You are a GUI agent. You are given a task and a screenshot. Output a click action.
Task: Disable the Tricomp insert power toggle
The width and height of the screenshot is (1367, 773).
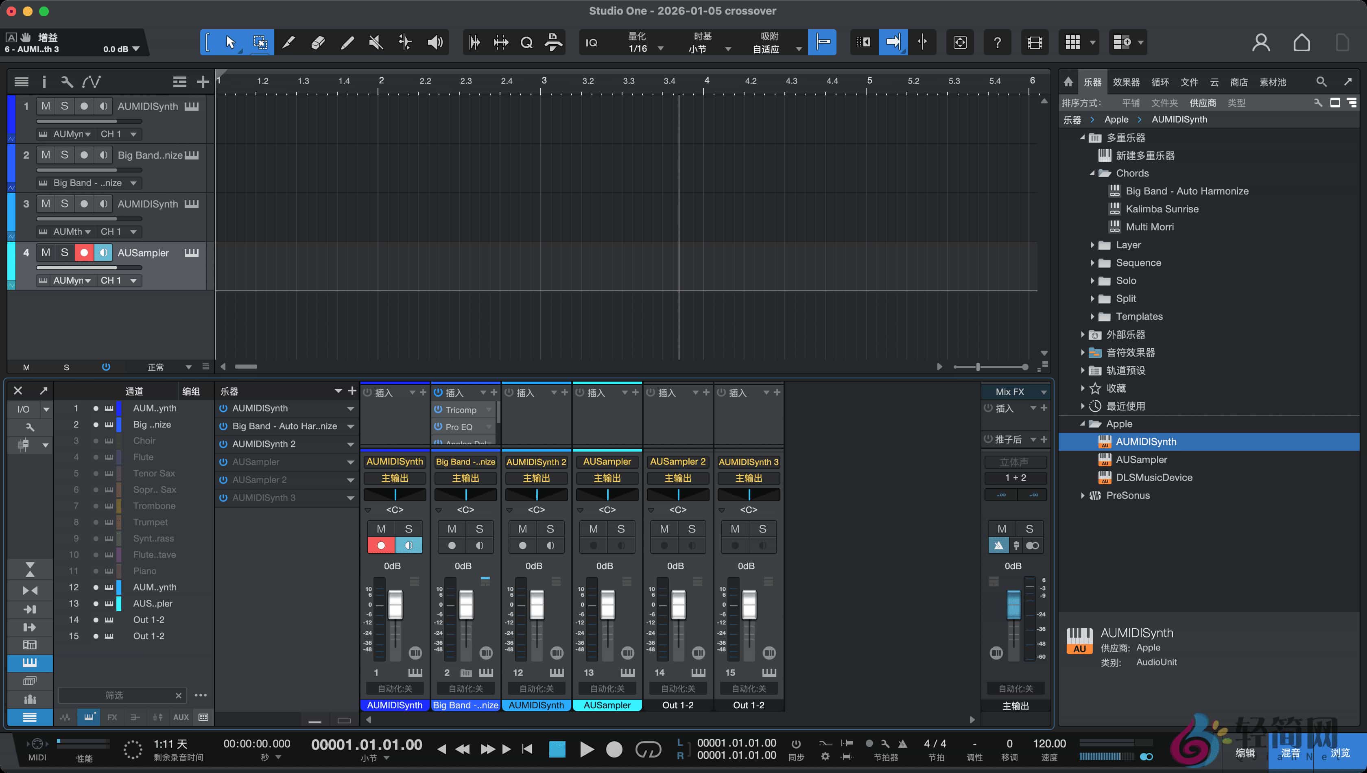coord(439,409)
